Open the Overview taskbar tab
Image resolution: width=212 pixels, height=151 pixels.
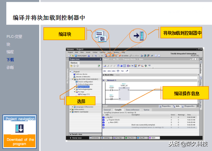(x=95, y=138)
